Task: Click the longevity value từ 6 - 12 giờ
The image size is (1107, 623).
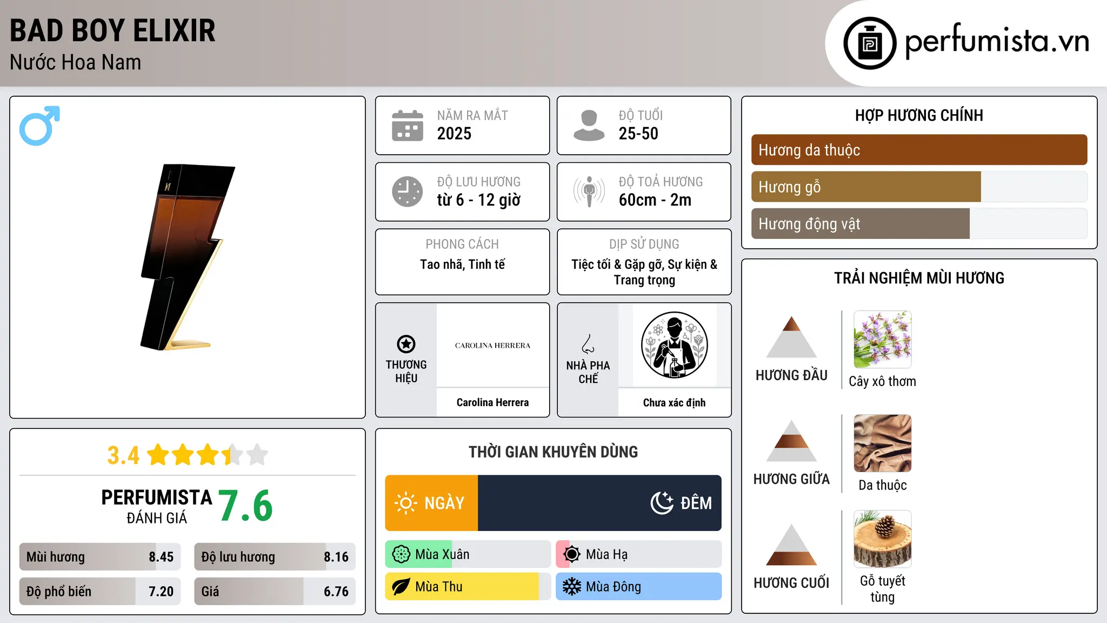Action: tap(478, 200)
